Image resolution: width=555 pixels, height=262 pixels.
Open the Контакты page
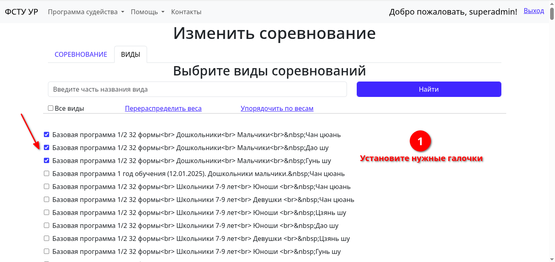pyautogui.click(x=186, y=12)
